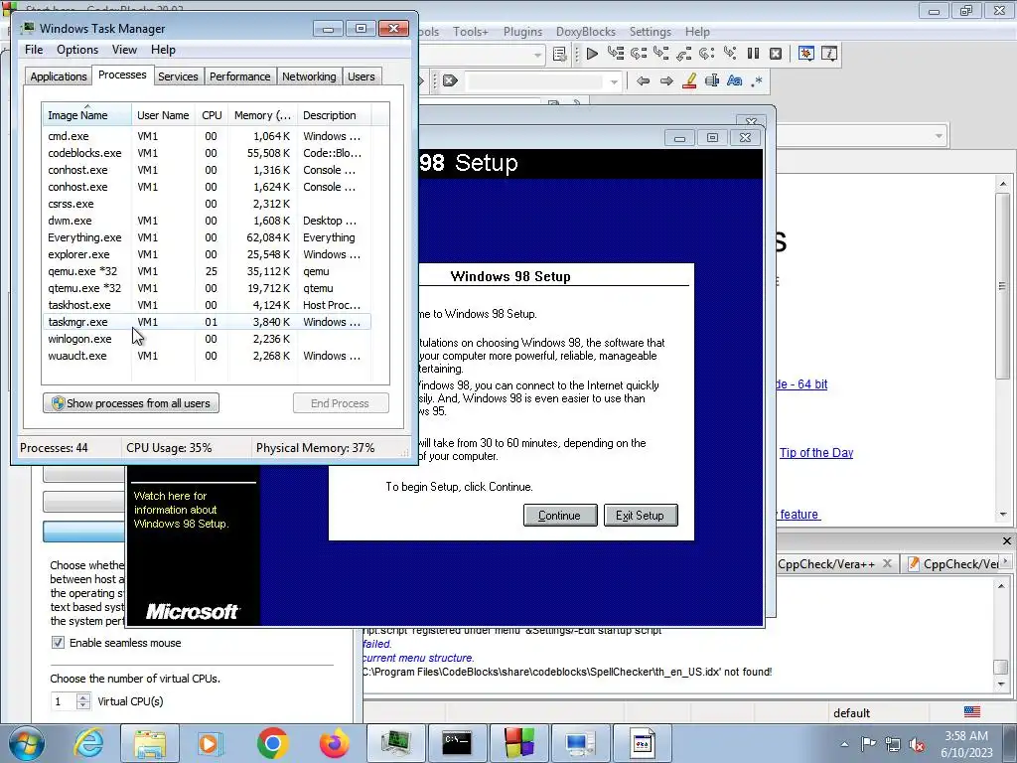Open Google Chrome from the taskbar
Screen dimensions: 1017x763
pyautogui.click(x=272, y=743)
